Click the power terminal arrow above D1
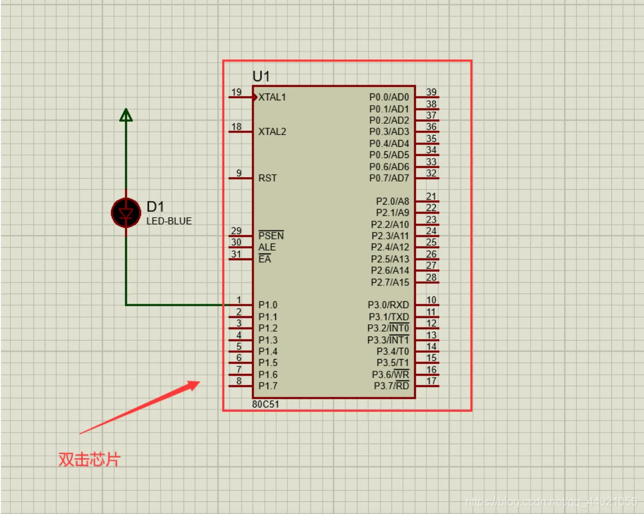Viewport: 644px width, 514px height. (x=126, y=115)
